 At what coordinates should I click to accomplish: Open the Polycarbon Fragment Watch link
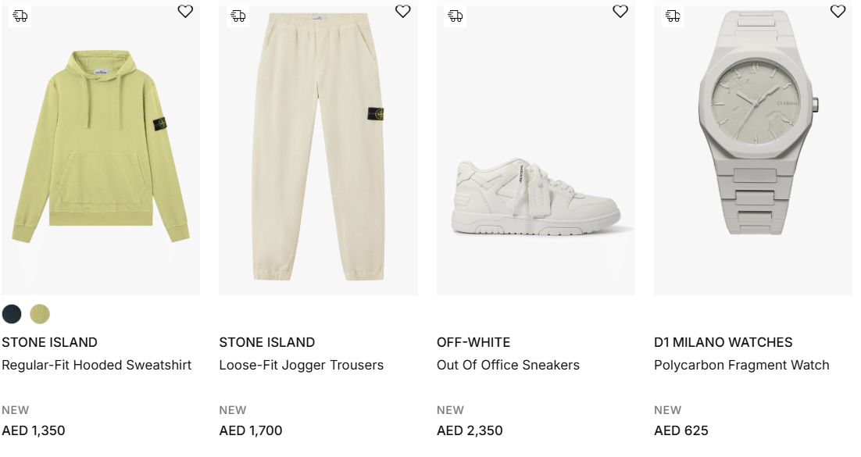[x=741, y=365]
